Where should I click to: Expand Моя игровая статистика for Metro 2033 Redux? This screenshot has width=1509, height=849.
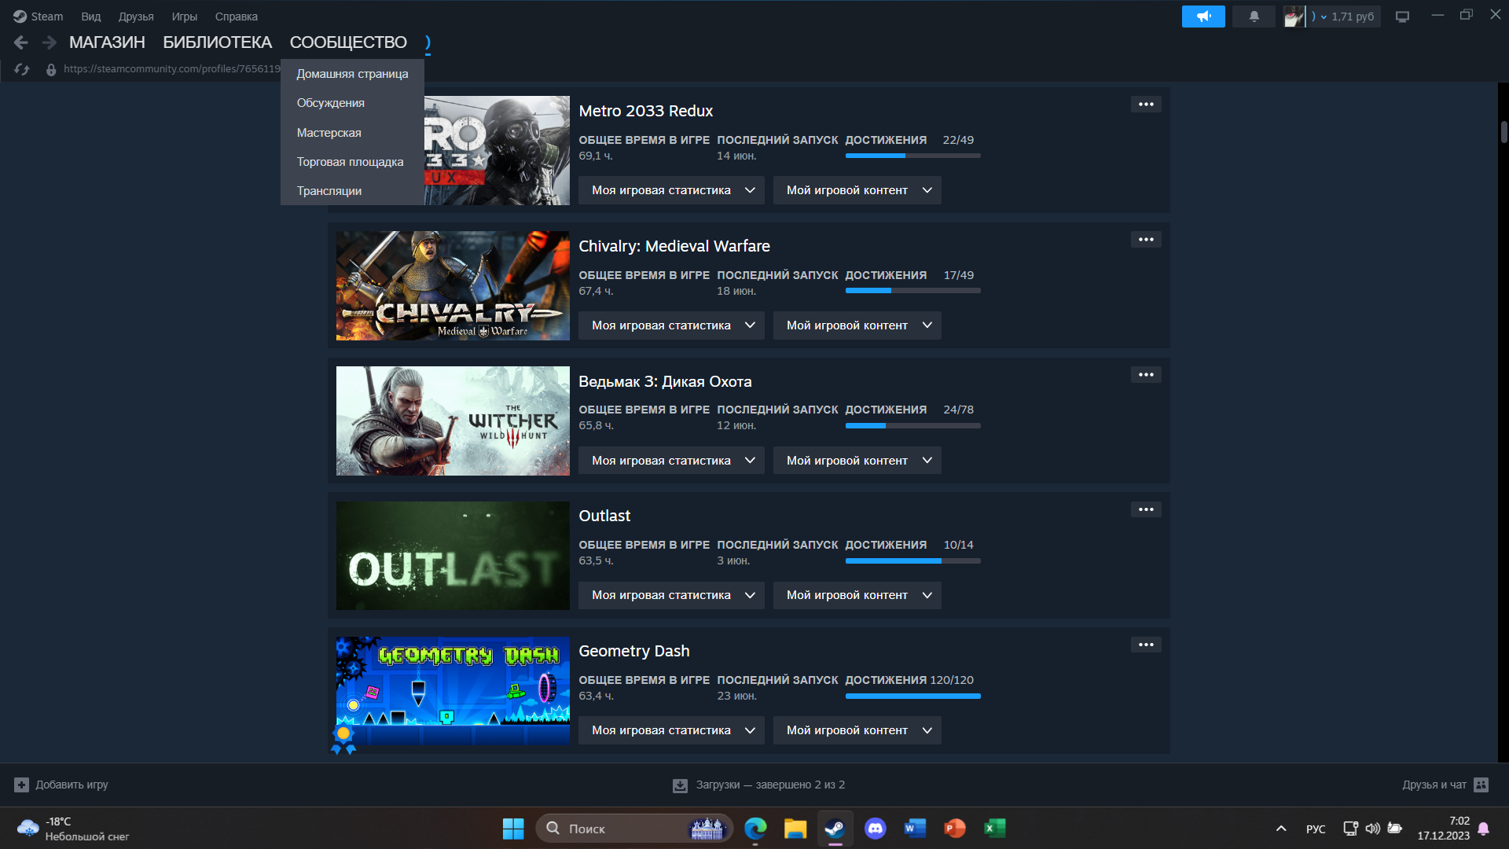pos(671,190)
